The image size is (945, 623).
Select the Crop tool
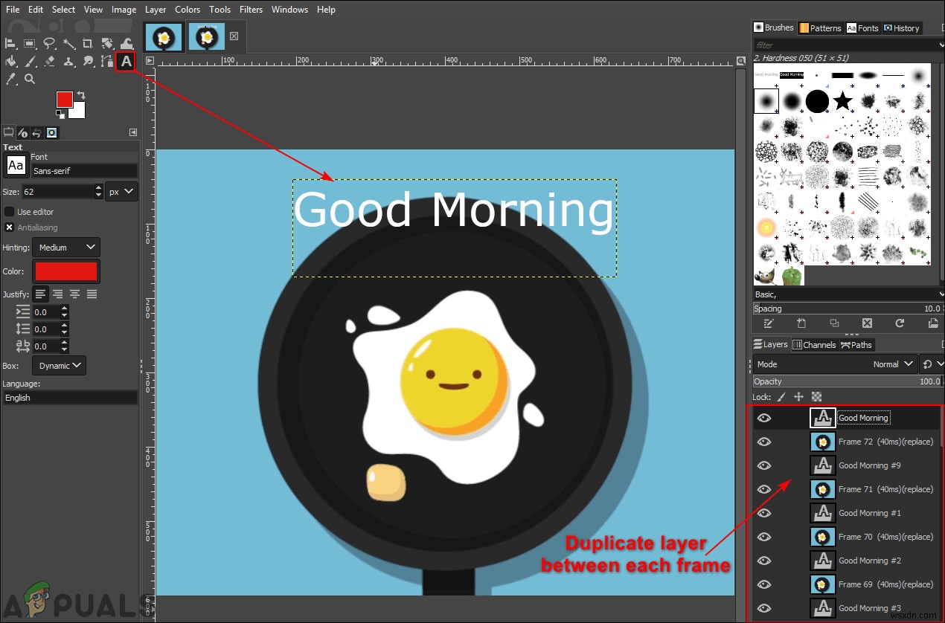click(x=88, y=43)
